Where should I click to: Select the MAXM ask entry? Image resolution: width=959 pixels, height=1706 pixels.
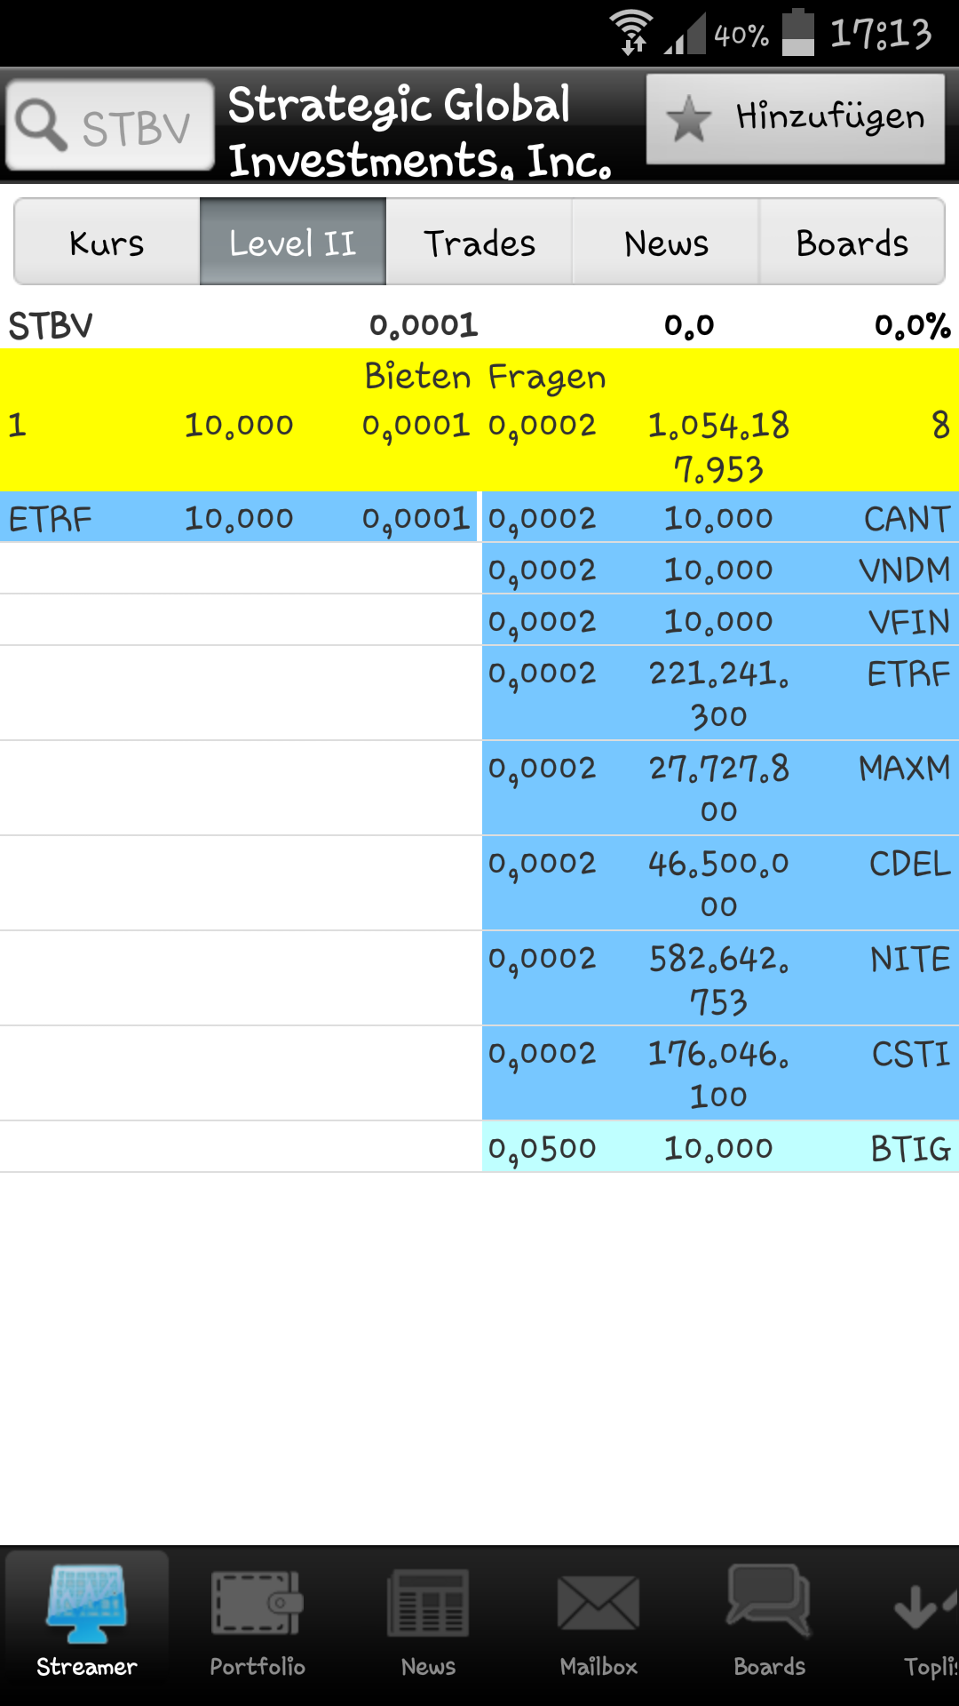[720, 788]
